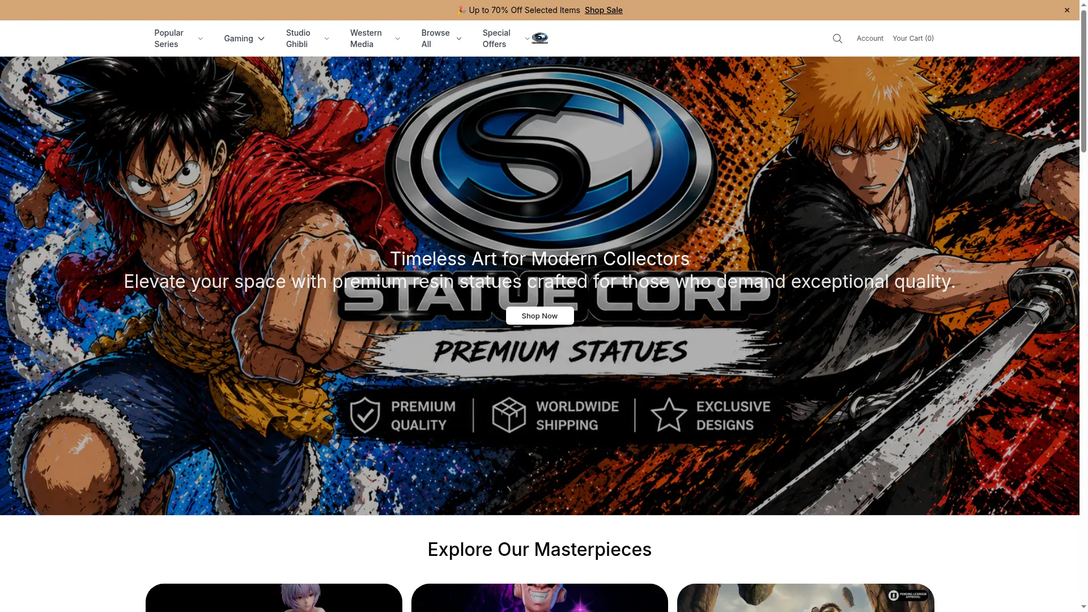Open the Popular Series menu
Screen dimensions: 1088x612
point(169,39)
